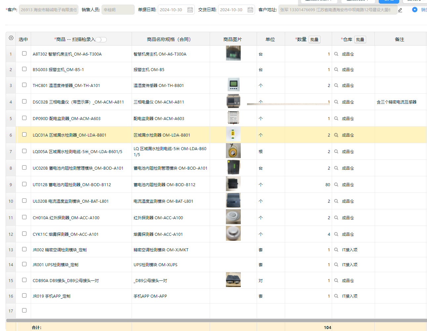The image size is (427, 331).
Task: Click the horizontal scrollbar below table
Action: pyautogui.click(x=217, y=320)
